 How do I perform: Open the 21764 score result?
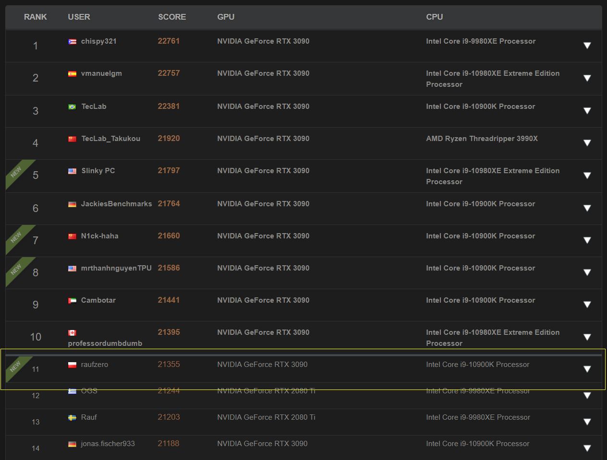tap(169, 204)
